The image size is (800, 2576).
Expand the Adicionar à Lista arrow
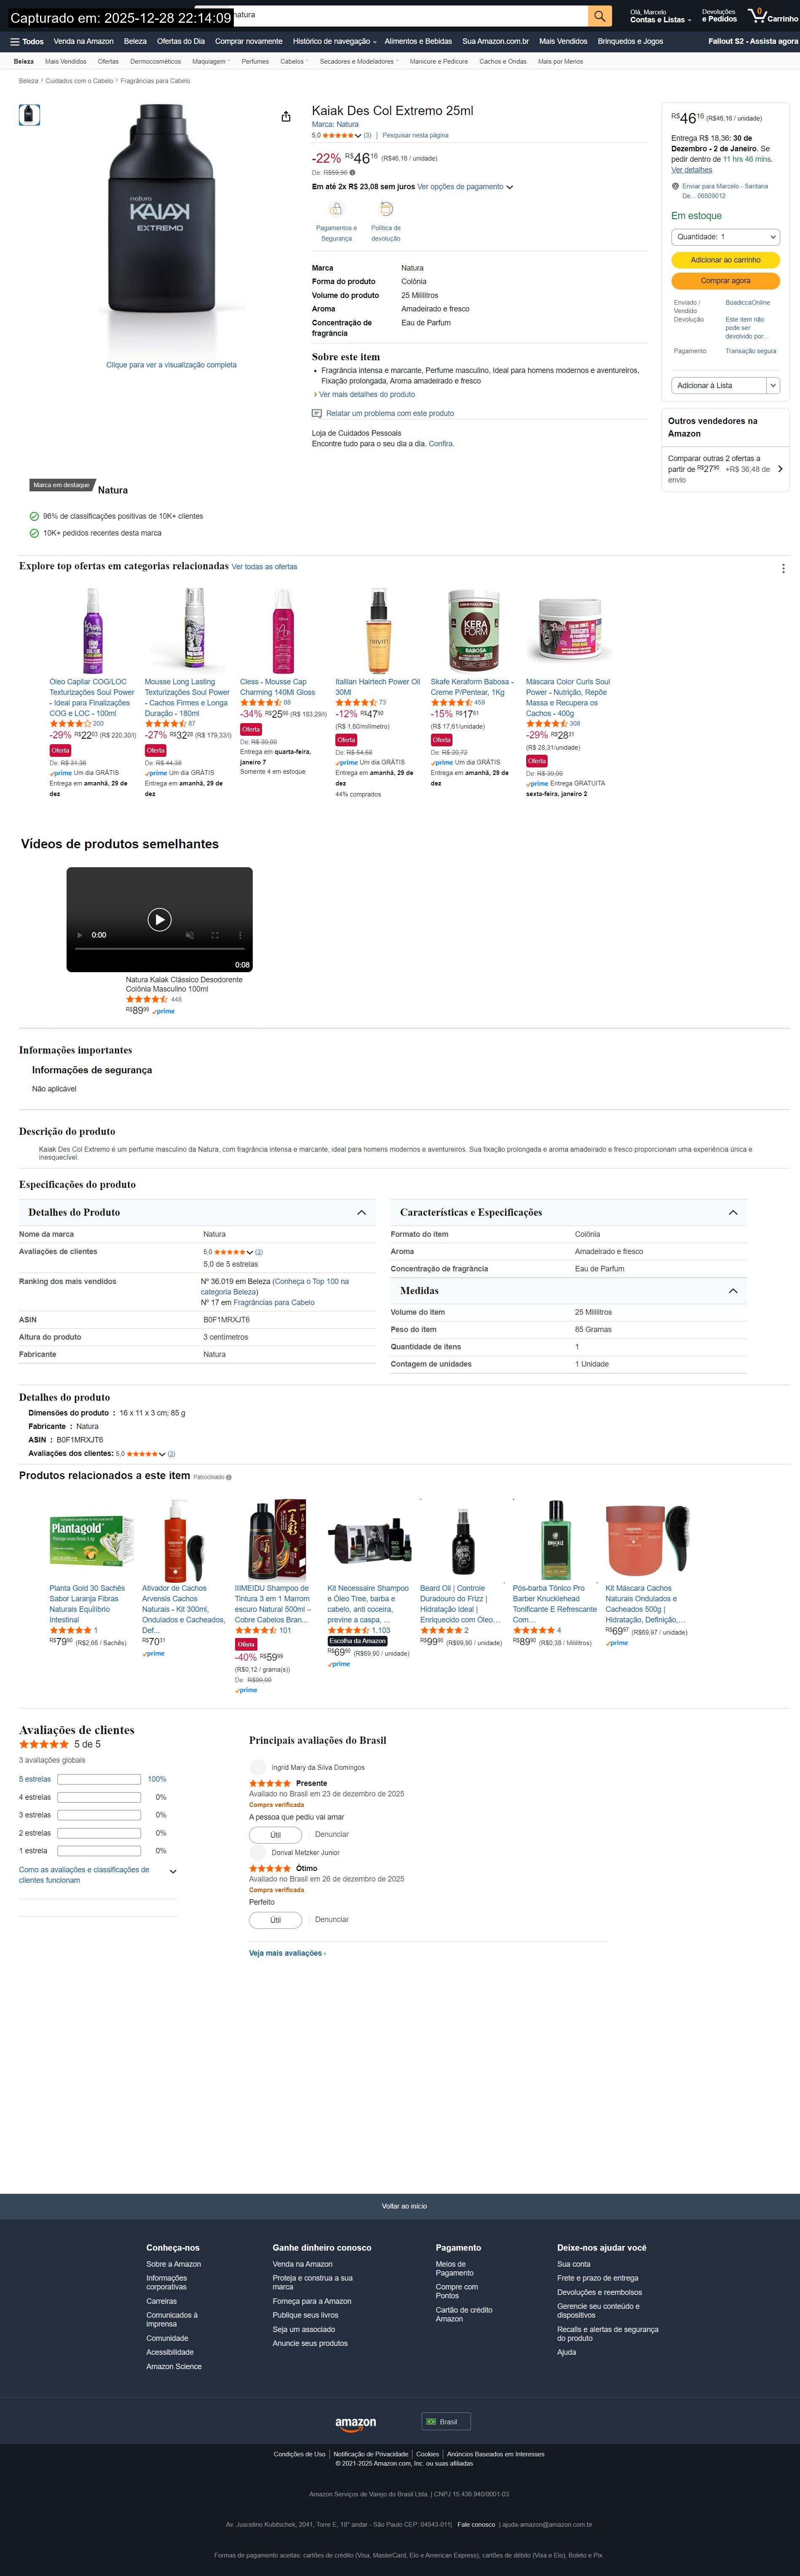pyautogui.click(x=773, y=385)
